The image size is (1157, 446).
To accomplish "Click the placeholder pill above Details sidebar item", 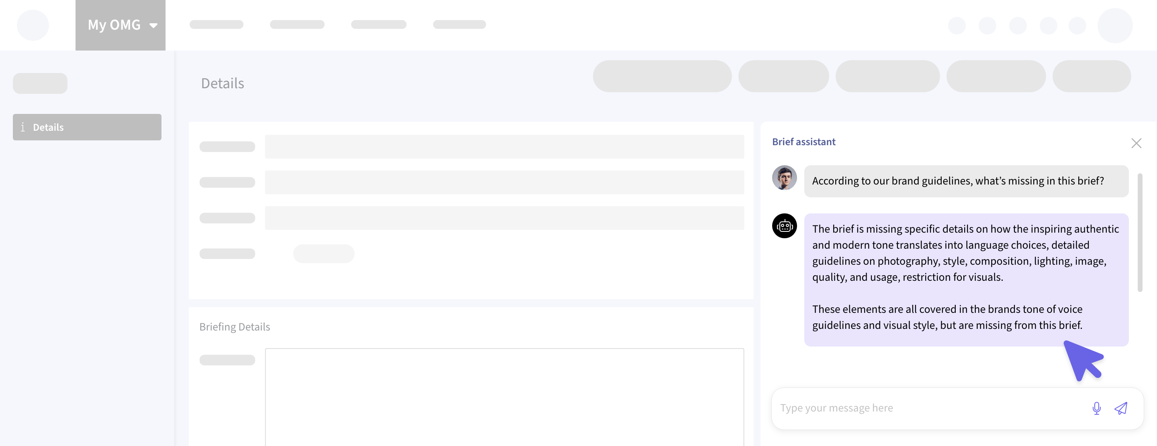I will tap(40, 84).
